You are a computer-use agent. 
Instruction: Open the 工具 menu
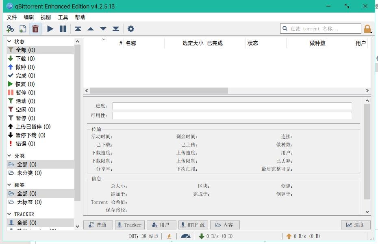pyautogui.click(x=63, y=17)
